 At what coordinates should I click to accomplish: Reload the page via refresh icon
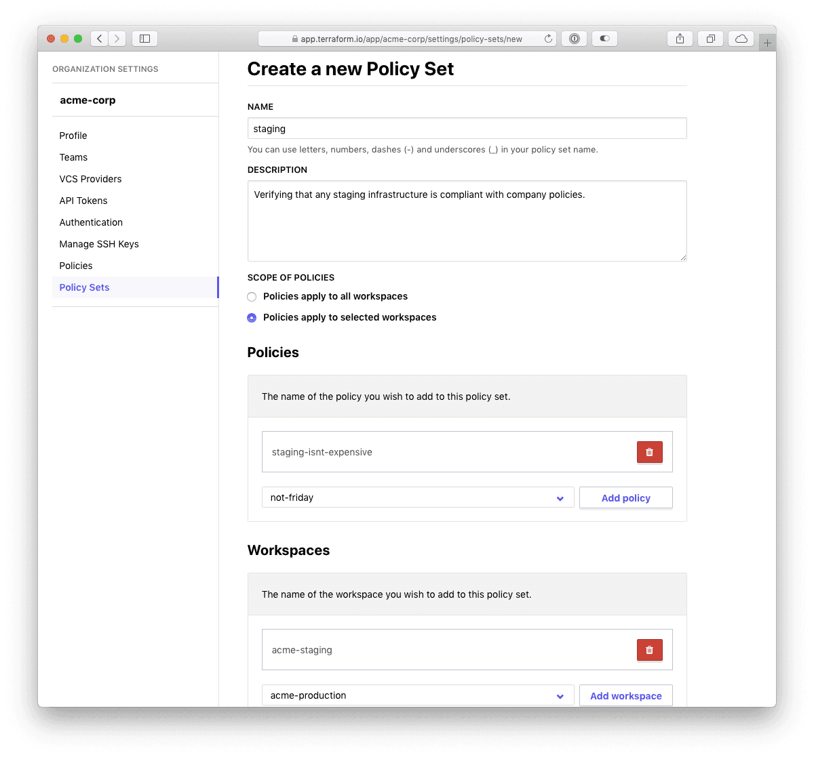pyautogui.click(x=548, y=39)
